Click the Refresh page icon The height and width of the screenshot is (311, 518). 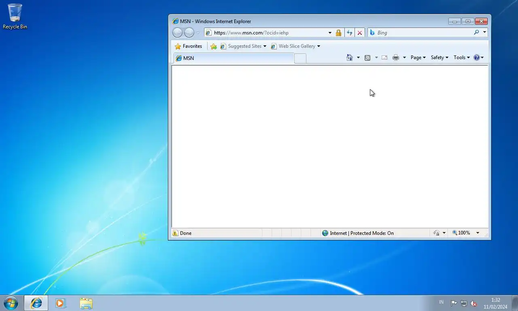[x=350, y=33]
